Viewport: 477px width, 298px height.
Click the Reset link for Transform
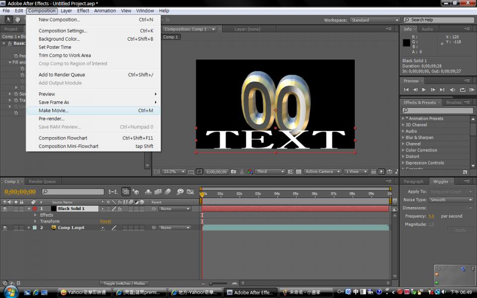point(105,221)
